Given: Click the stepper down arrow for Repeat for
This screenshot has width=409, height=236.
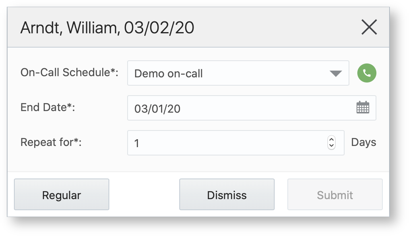Looking at the screenshot, I should click(331, 145).
